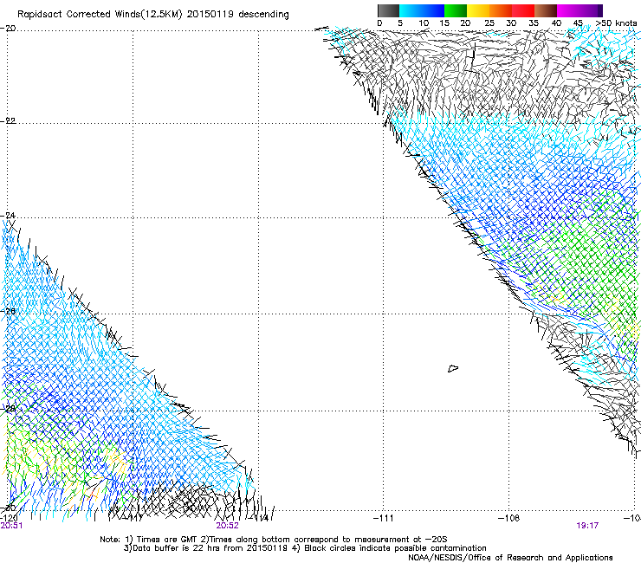
Task: Click the '-120' longitude axis label
Action: click(9, 518)
